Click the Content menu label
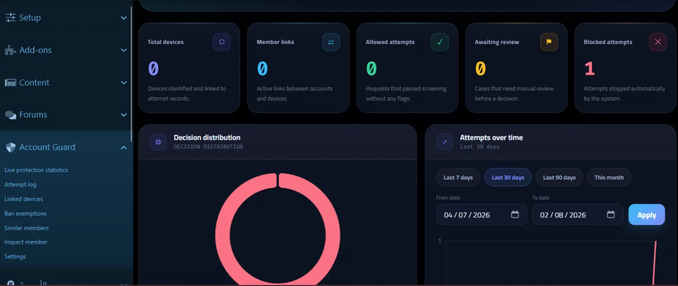 click(x=34, y=83)
